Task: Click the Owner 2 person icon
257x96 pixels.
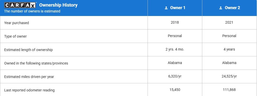Action: click(x=221, y=8)
